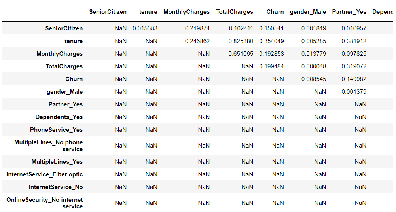
Task: Select the Partner_Yes column header
Action: 349,12
